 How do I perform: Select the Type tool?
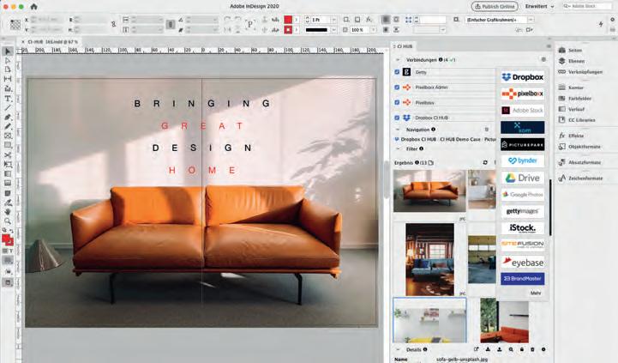(8, 98)
